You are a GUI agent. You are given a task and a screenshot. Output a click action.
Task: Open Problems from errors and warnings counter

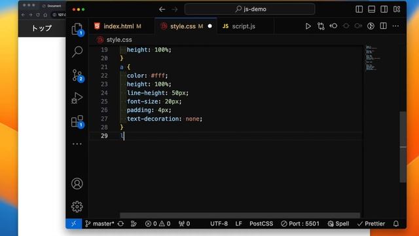[158, 224]
